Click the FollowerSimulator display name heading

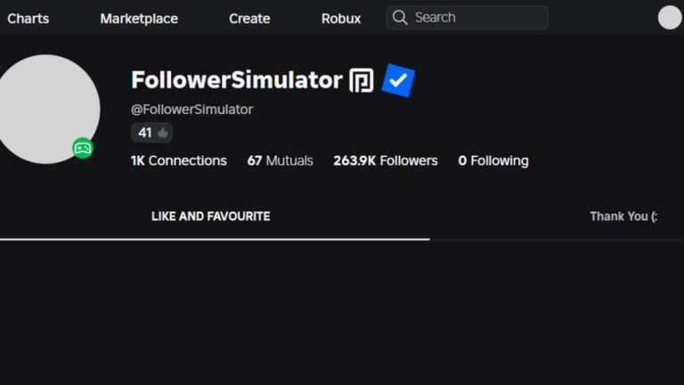(x=237, y=80)
